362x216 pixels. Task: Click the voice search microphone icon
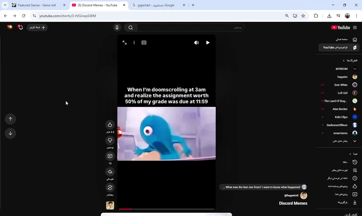(x=117, y=27)
